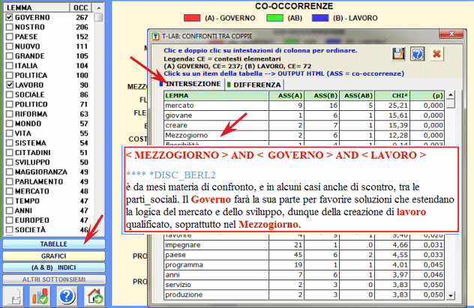Viewport: 474px width, 308px height.
Task: Click the (A & B) INDICI button
Action: [54, 268]
